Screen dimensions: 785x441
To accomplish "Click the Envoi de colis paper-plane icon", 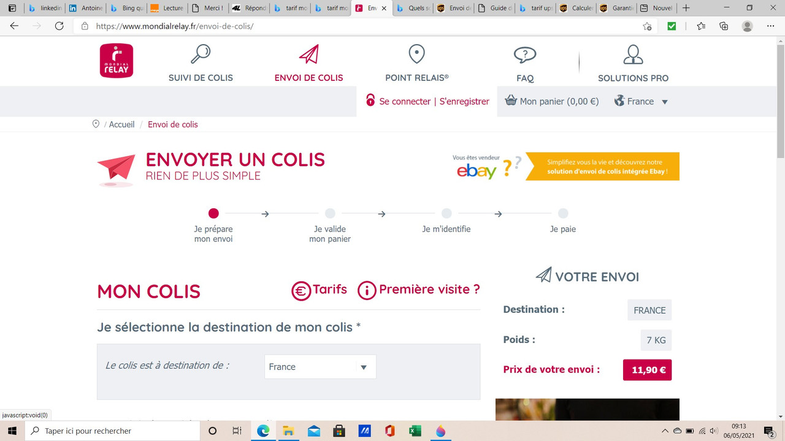I will coord(309,55).
